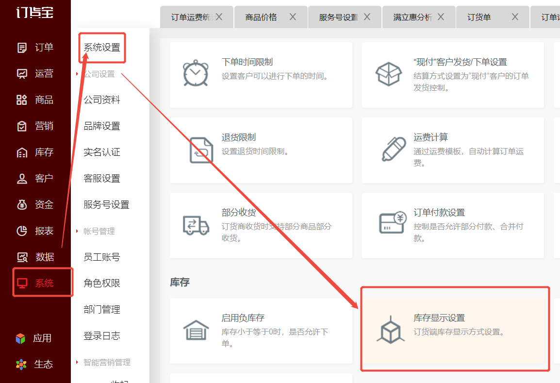Screen dimensions: 560x383
Task: Click the 商品 grid icon
Action: click(x=22, y=100)
